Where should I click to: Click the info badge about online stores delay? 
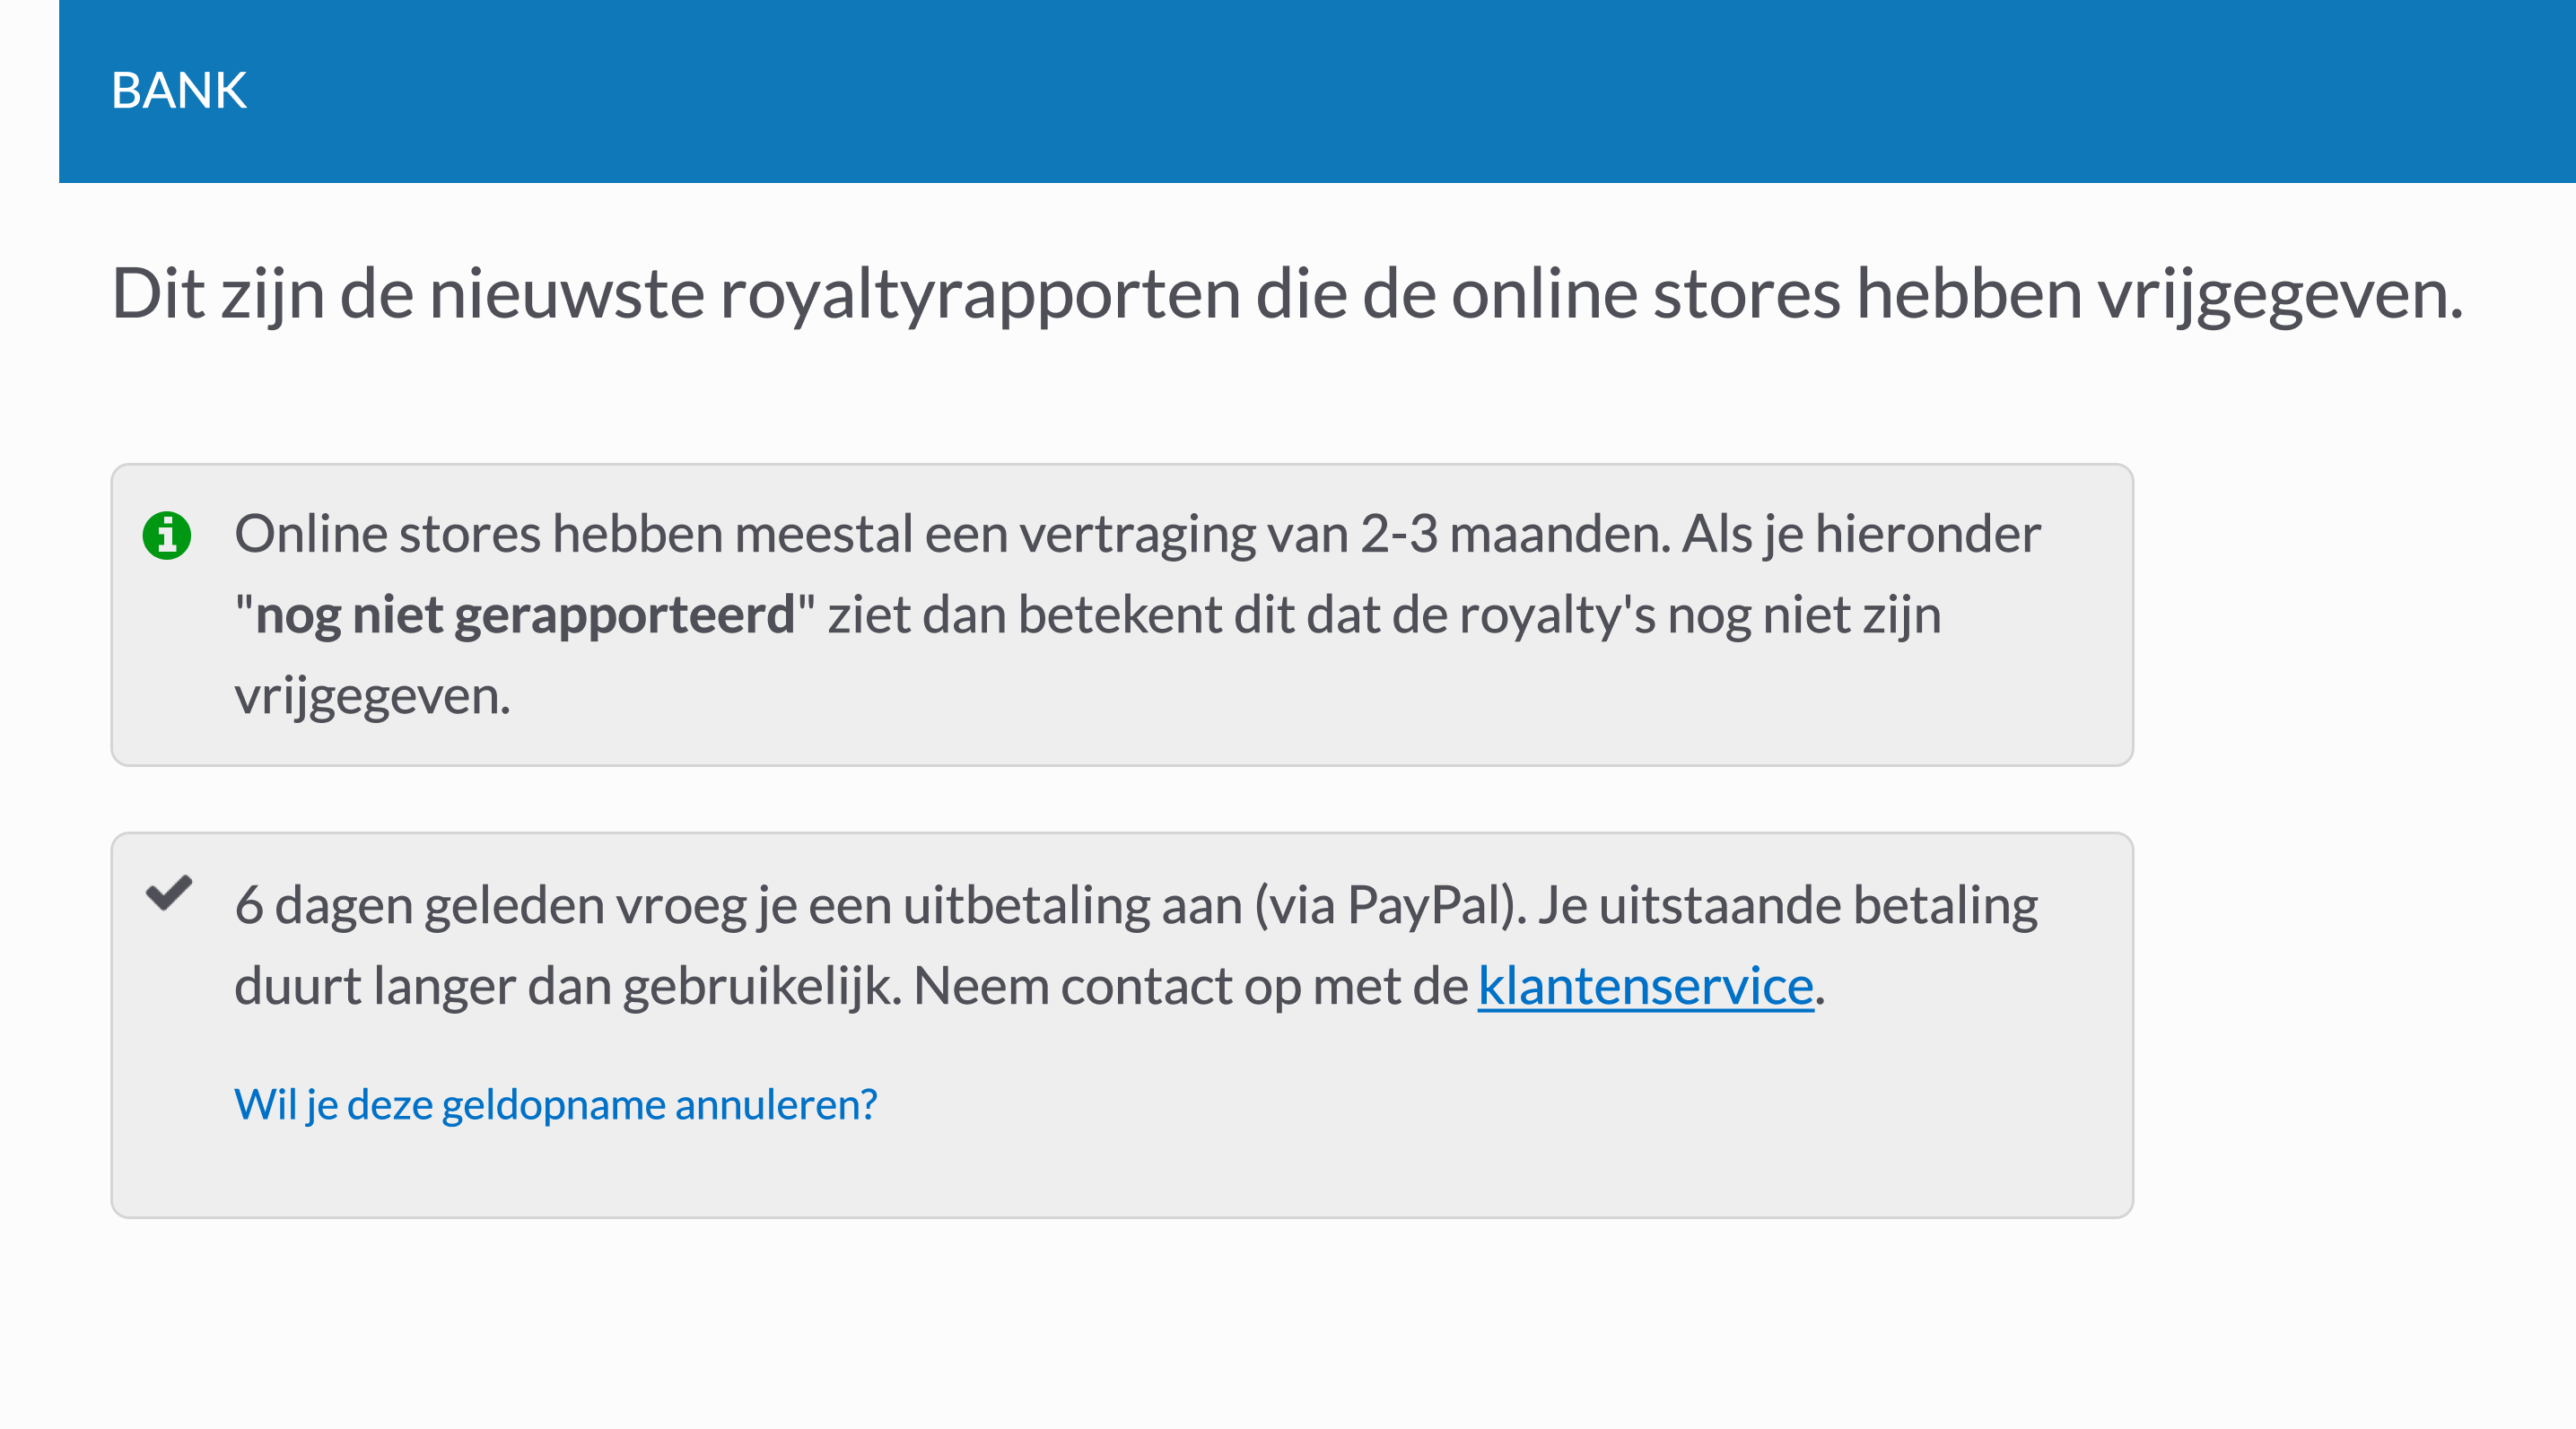tap(168, 537)
